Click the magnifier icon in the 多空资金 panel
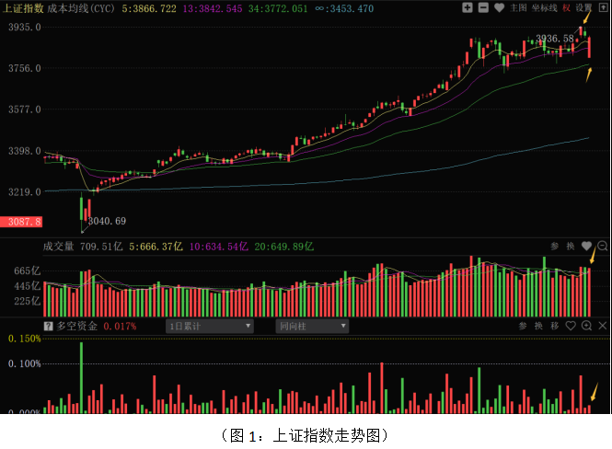This screenshot has height=449, width=612. 586,327
